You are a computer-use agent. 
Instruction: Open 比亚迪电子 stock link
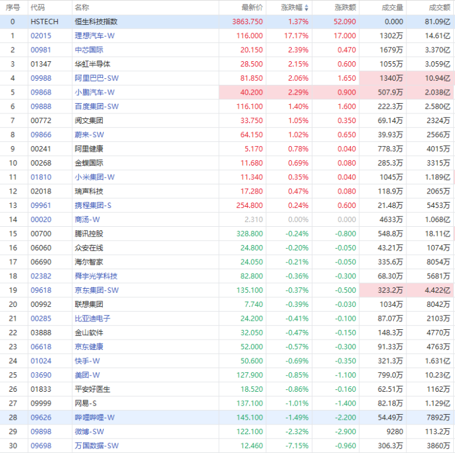click(93, 318)
